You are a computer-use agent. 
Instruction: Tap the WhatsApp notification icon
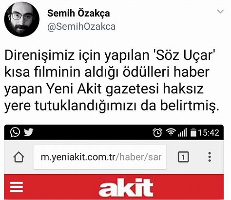pyautogui.click(x=15, y=132)
